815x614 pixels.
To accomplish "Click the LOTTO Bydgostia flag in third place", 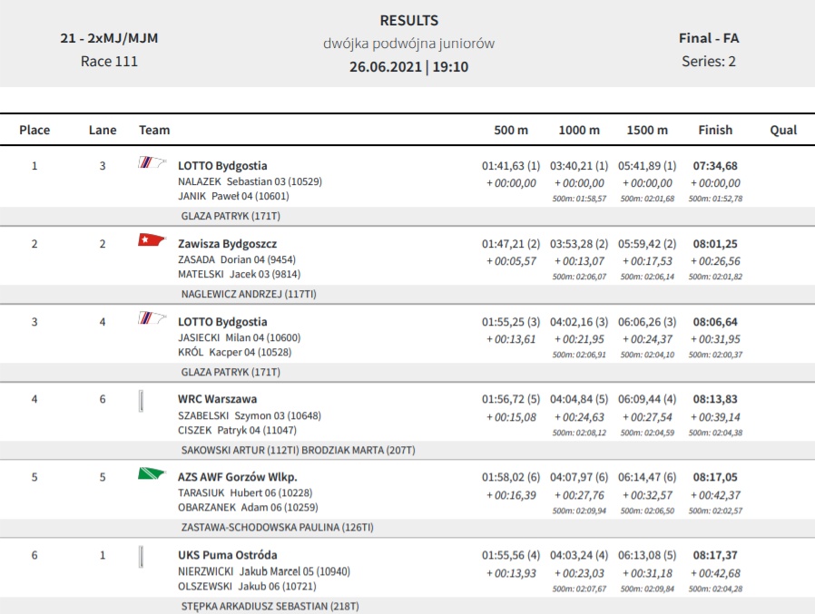I will click(x=152, y=318).
